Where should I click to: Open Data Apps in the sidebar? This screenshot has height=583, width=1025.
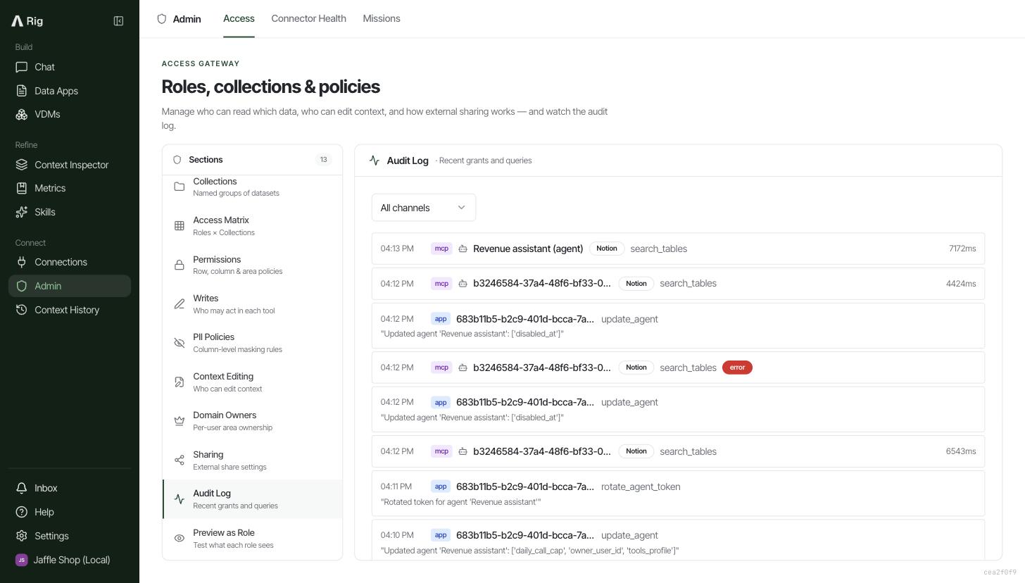(x=70, y=91)
